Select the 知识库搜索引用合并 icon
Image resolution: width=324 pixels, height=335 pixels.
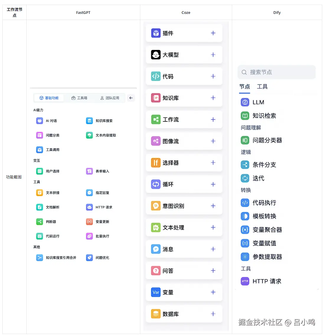coord(40,258)
